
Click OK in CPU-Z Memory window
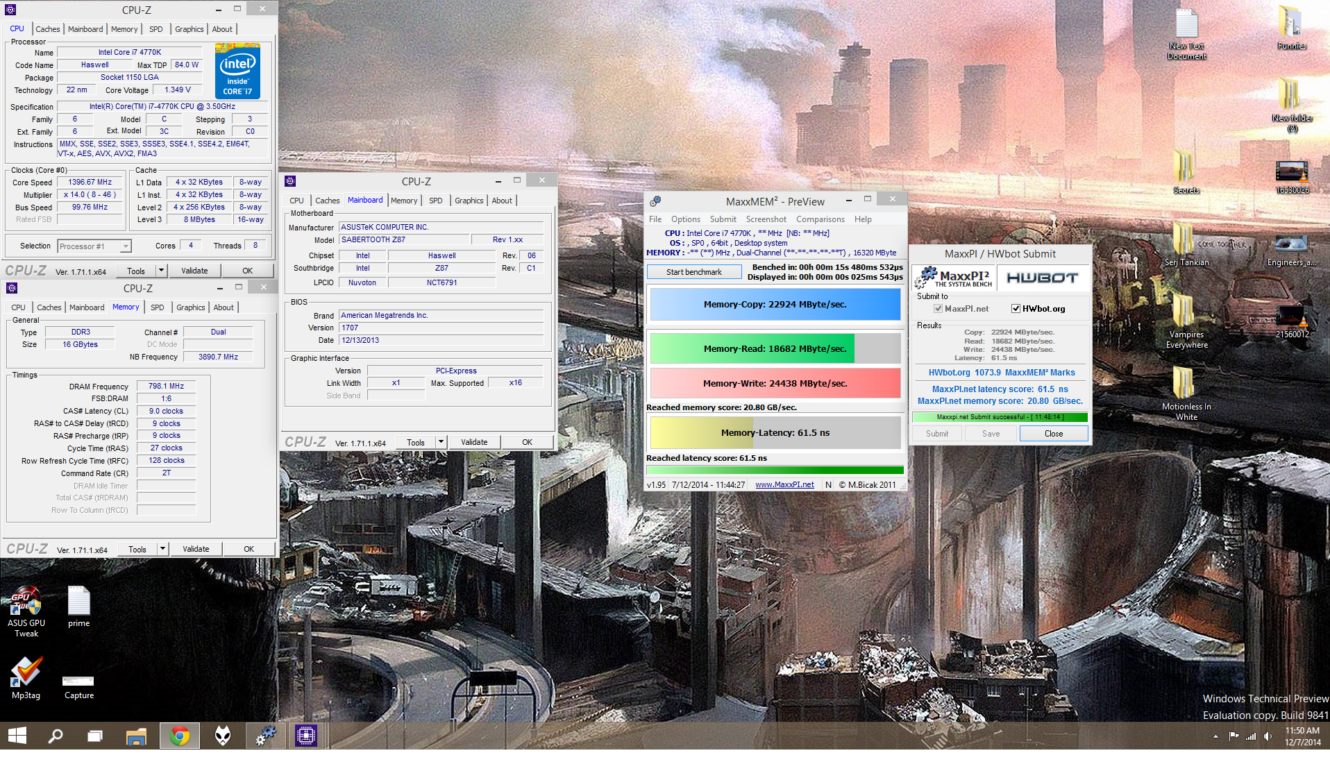(x=249, y=549)
